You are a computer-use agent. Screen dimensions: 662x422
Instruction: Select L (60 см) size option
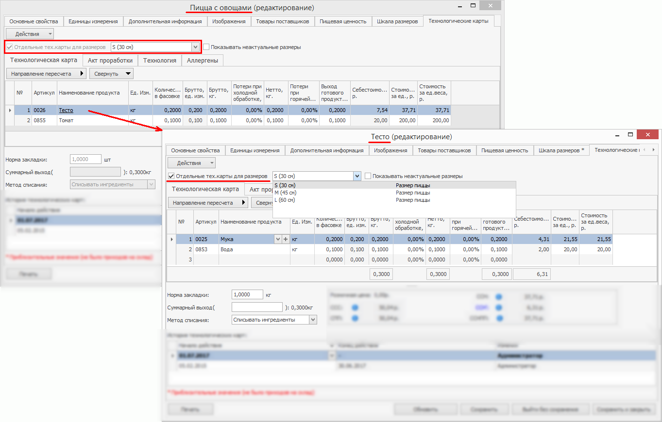coord(394,200)
